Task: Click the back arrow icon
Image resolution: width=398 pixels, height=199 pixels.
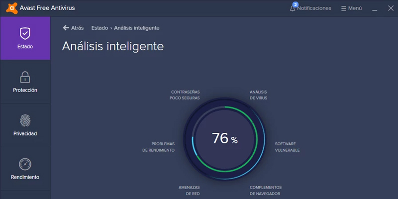Action: coord(66,28)
